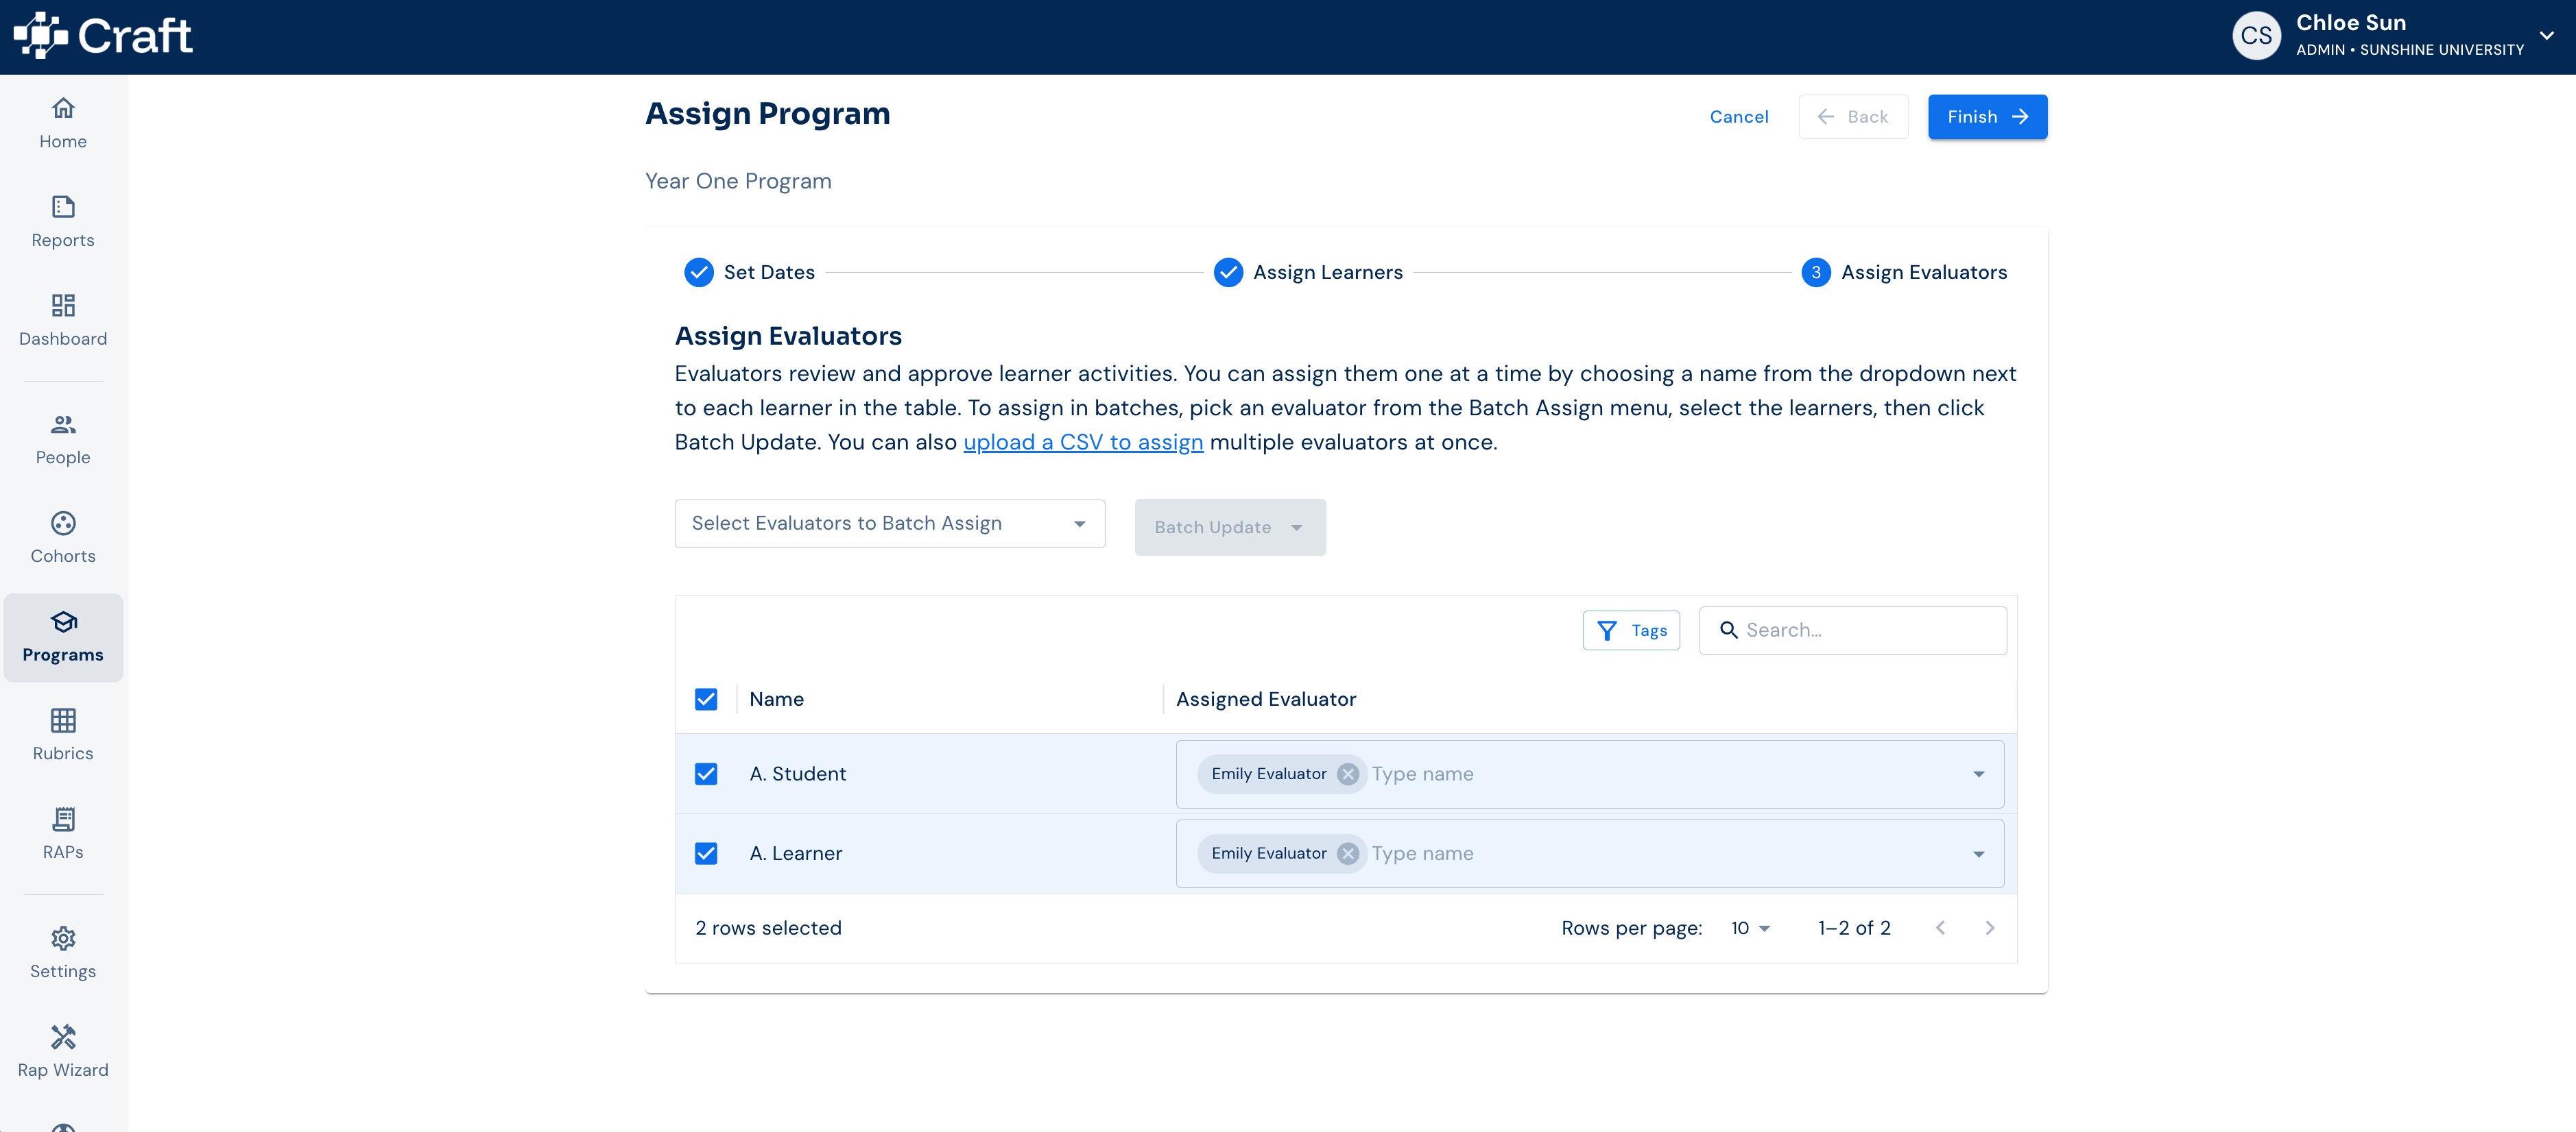
Task: Open the Dashboard sidebar item
Action: [x=63, y=322]
